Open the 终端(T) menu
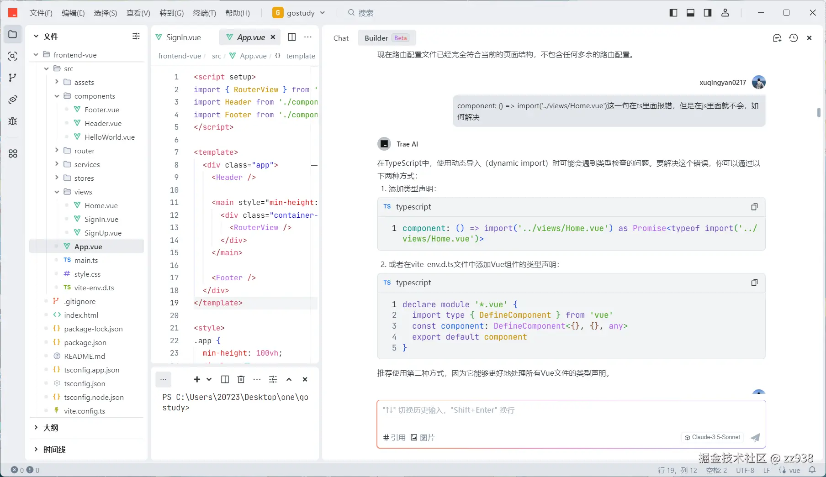 [x=205, y=13]
